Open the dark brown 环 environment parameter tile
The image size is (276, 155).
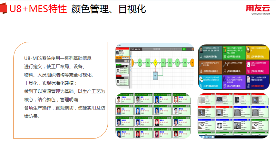(x=234, y=67)
